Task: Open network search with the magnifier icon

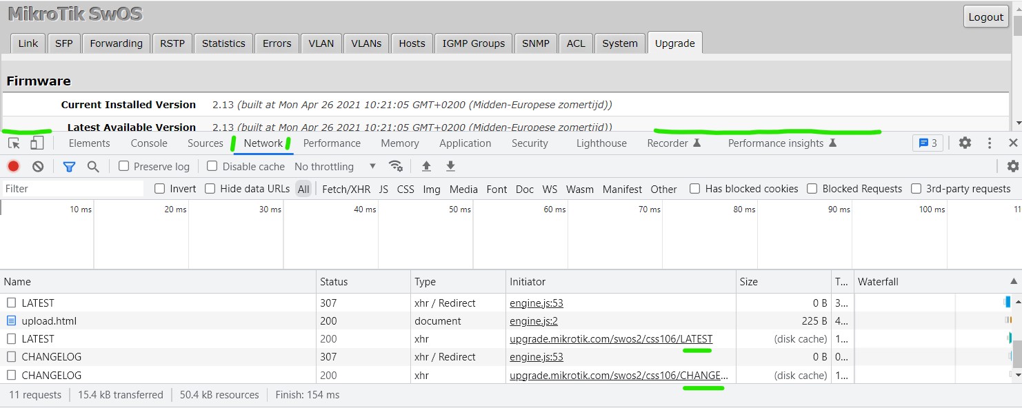Action: [x=93, y=166]
